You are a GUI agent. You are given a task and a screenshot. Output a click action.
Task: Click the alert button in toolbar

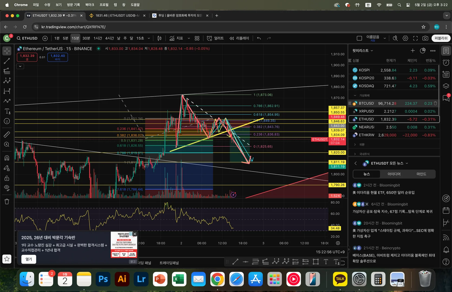click(x=215, y=38)
